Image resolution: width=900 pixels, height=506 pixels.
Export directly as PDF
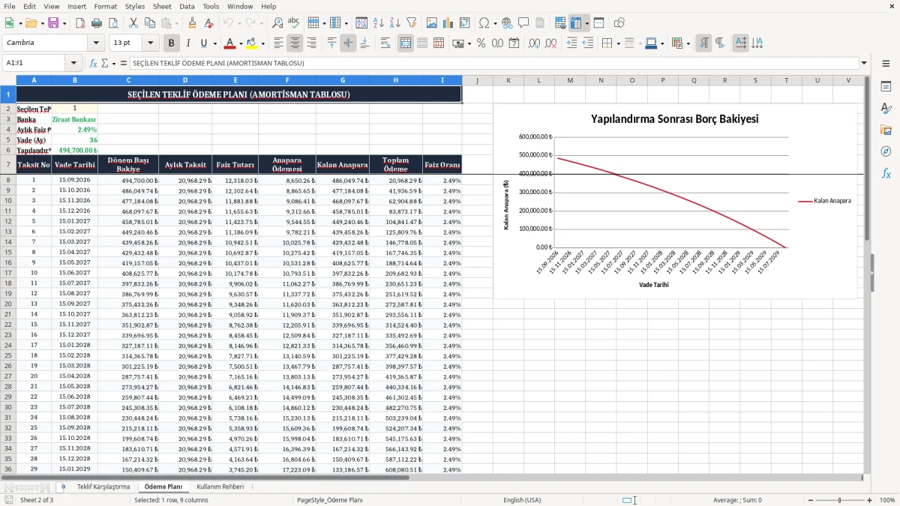pos(81,23)
